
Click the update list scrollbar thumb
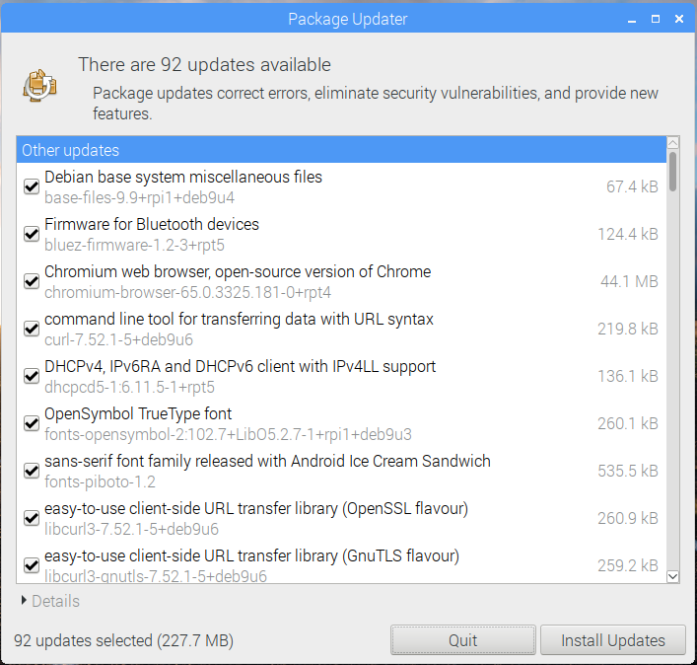tap(673, 172)
